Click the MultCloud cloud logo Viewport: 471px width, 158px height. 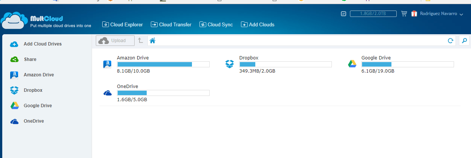click(15, 21)
